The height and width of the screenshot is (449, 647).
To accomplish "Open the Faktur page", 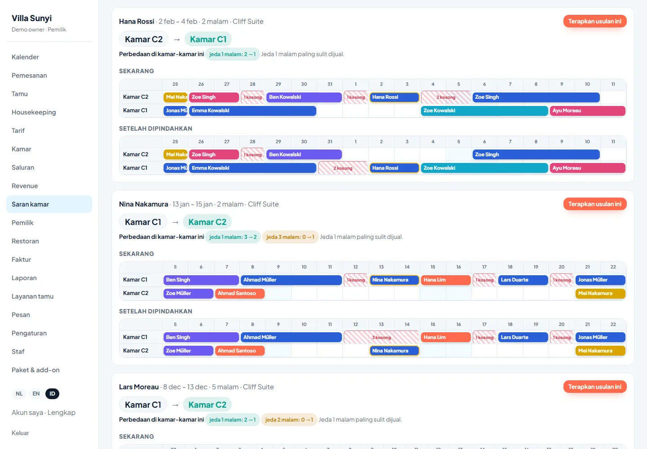I will tap(49, 260).
